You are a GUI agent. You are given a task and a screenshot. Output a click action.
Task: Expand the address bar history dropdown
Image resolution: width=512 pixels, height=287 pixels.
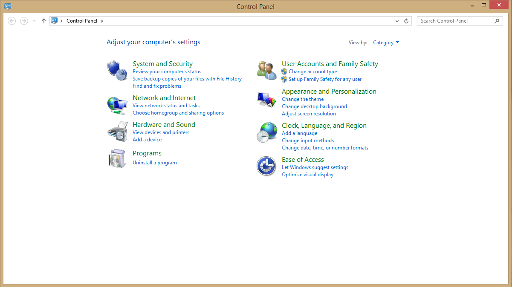[397, 21]
